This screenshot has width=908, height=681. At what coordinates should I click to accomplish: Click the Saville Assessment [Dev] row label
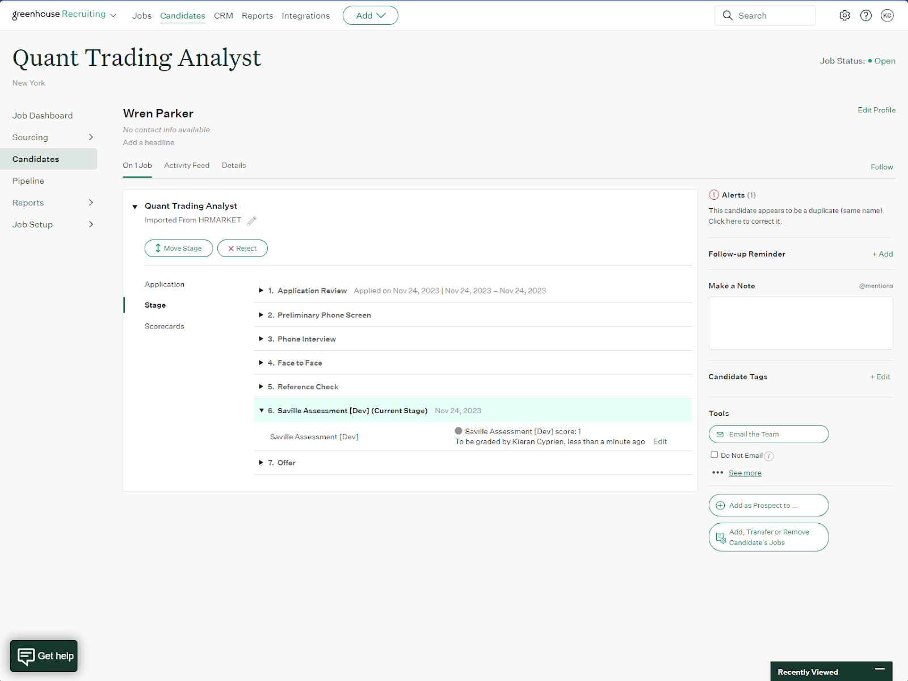pos(314,436)
